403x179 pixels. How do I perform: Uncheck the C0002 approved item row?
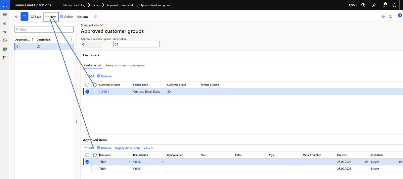point(87,162)
